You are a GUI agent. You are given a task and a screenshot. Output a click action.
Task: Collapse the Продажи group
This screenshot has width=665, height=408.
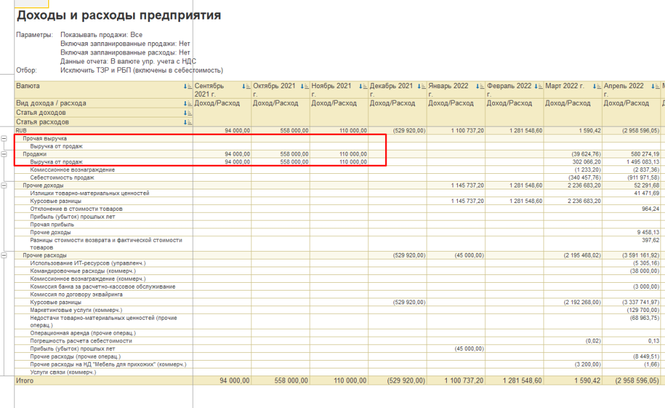coord(4,154)
